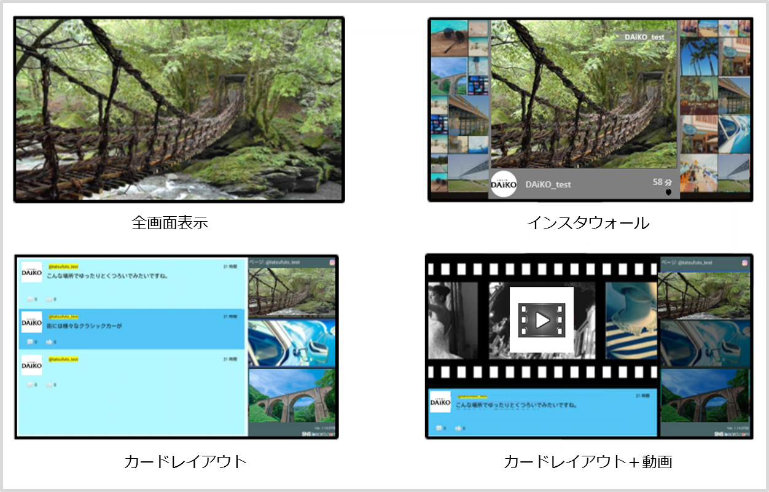Open the large vine bridge photo
This screenshot has width=769, height=492.
179,110
